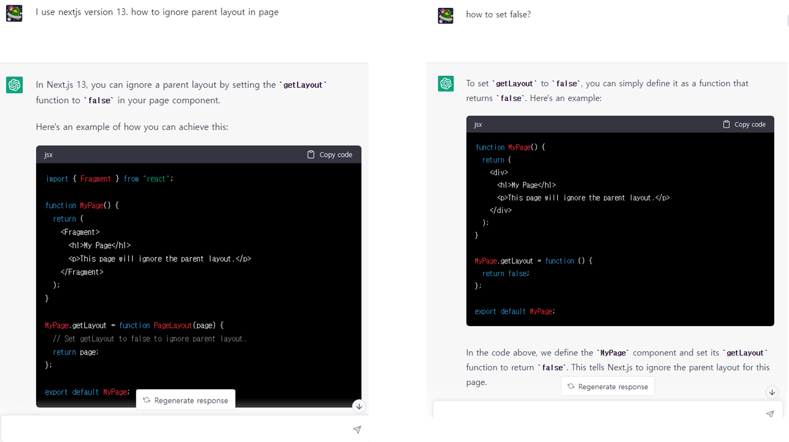
Task: Click 'MyPage.getLayout = function PageLayout(page)' line
Action: point(134,325)
